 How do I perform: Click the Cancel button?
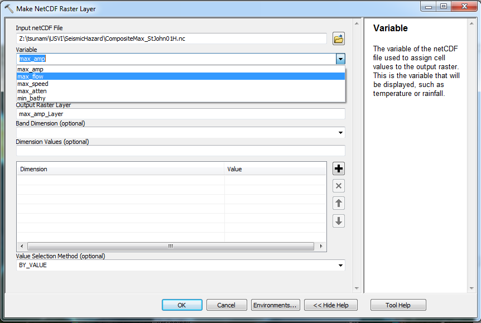coord(226,305)
